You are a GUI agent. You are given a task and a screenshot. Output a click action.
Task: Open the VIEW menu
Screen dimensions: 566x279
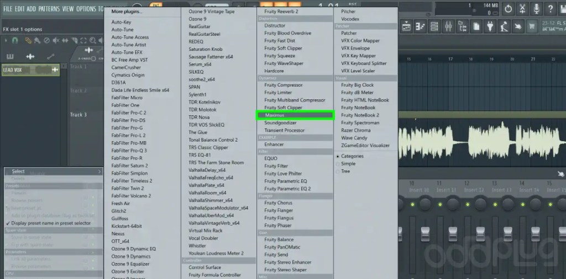click(68, 9)
